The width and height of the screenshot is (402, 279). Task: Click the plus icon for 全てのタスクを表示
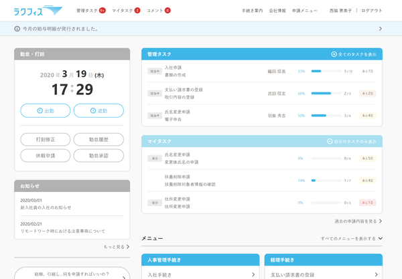pyautogui.click(x=334, y=54)
